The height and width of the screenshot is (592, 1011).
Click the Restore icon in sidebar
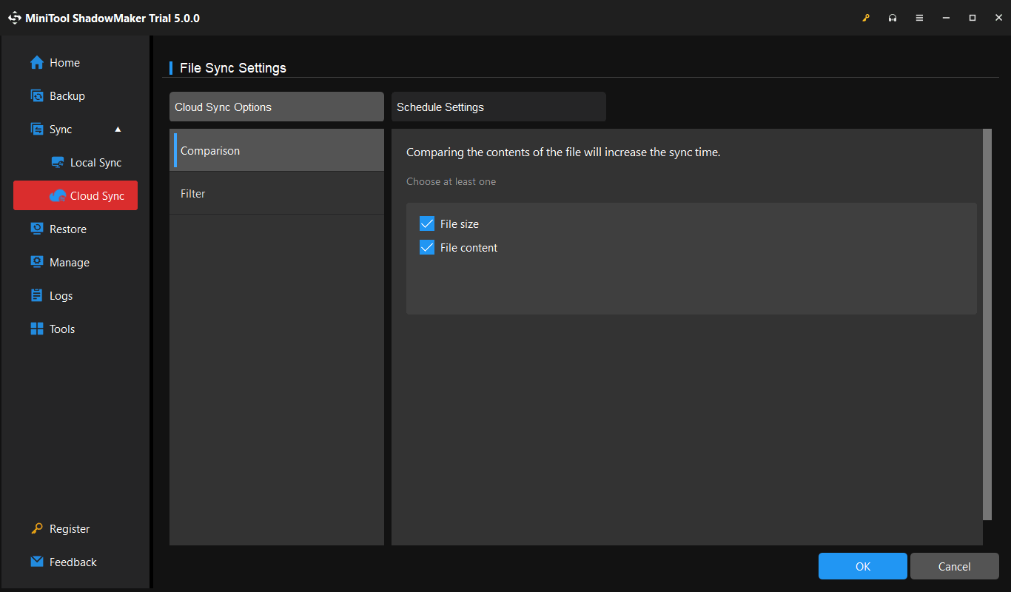(x=37, y=229)
